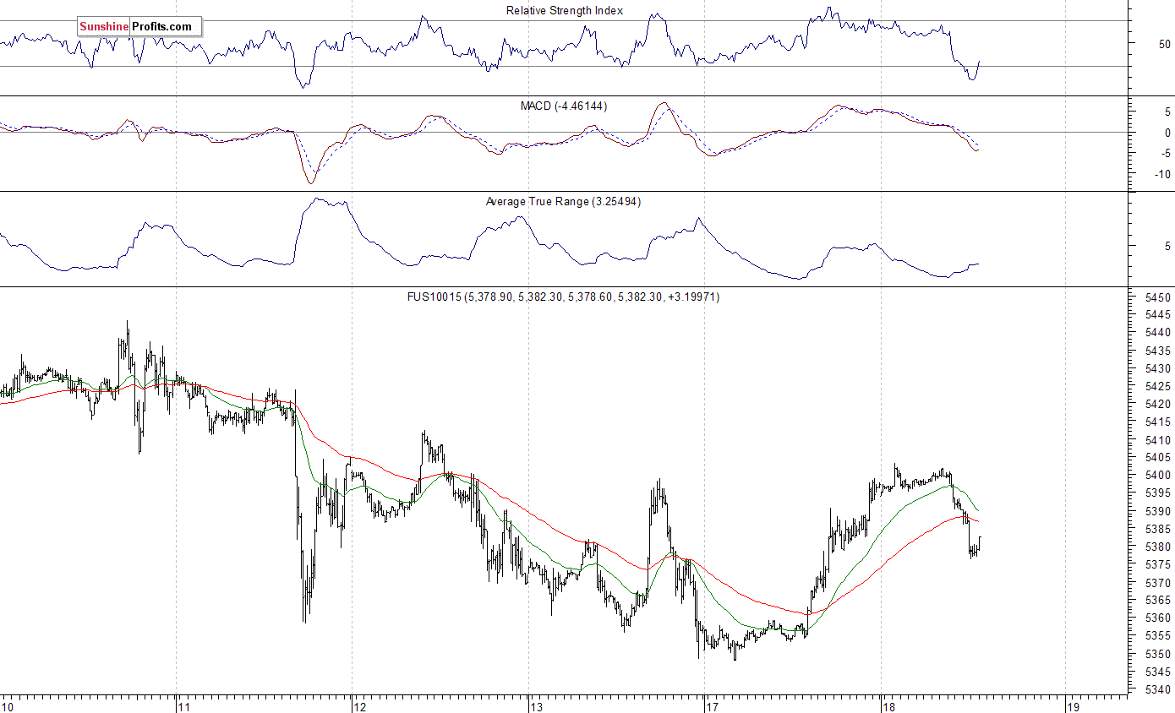Click the date label 17 on the time axis
This screenshot has height=713, width=1175.
click(713, 706)
